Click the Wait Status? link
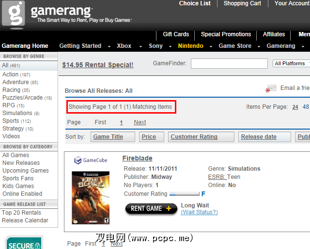 (199, 212)
